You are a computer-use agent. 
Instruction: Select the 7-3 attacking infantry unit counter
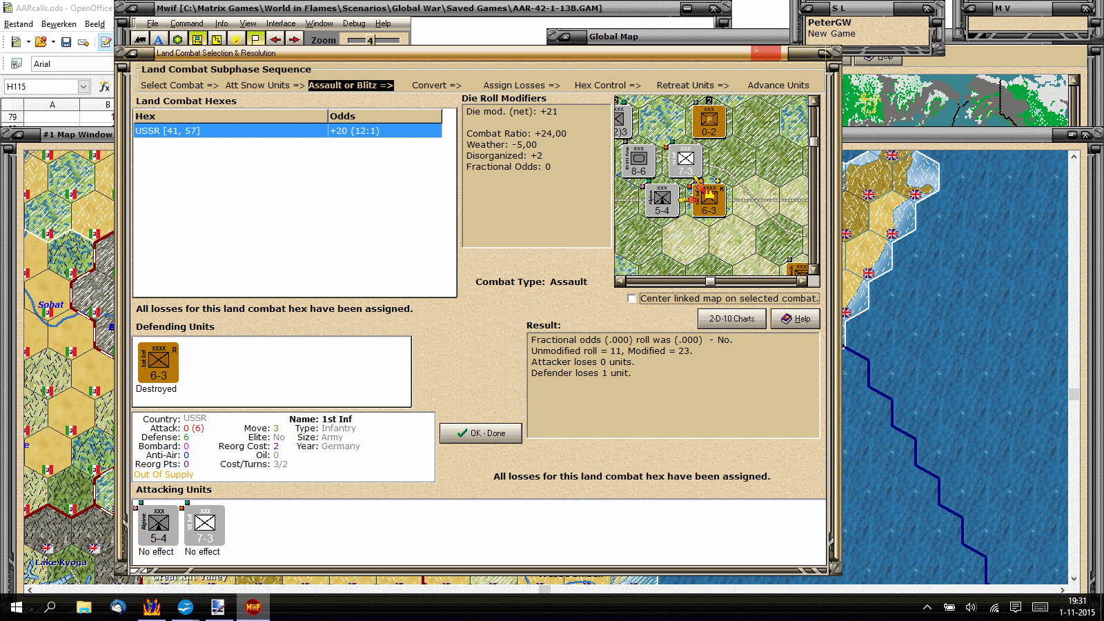tap(204, 525)
